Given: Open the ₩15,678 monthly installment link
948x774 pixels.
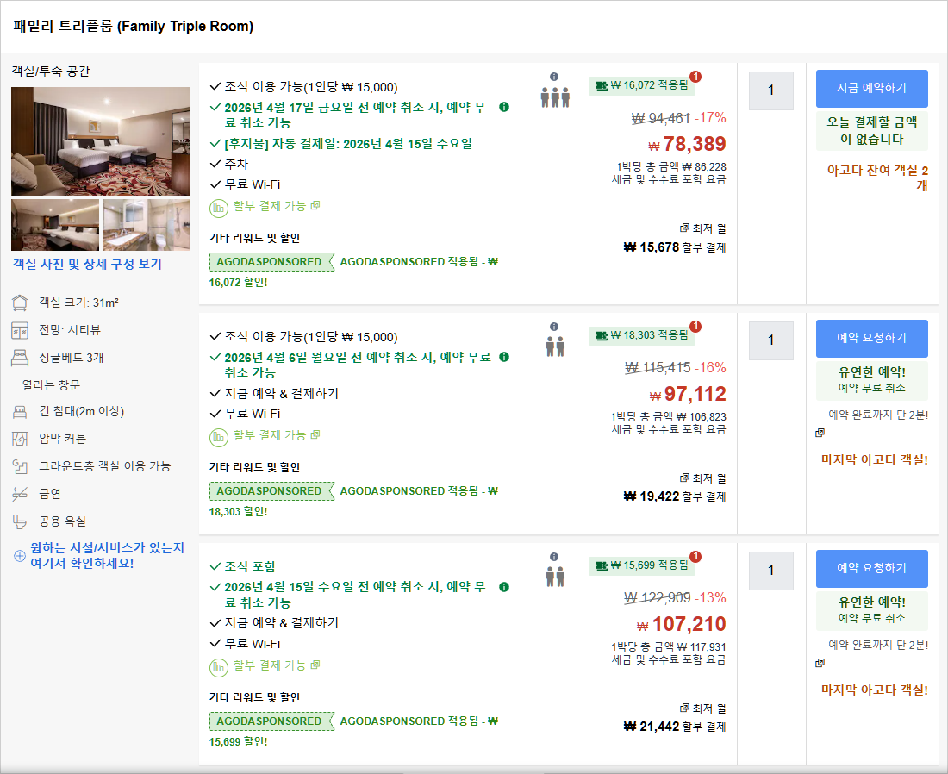Looking at the screenshot, I should [x=675, y=248].
